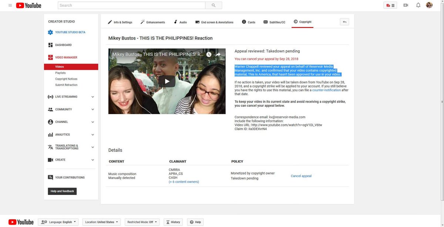
Task: Click the upload video camera icon
Action: [x=406, y=5]
